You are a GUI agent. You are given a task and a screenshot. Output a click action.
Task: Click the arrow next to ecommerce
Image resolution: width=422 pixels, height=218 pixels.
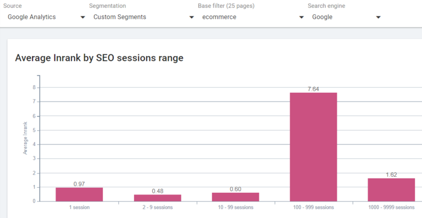(302, 17)
